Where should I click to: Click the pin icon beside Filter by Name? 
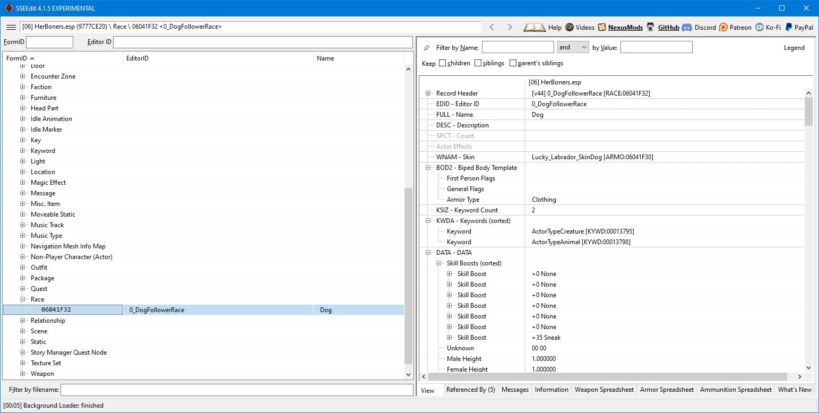click(x=427, y=47)
